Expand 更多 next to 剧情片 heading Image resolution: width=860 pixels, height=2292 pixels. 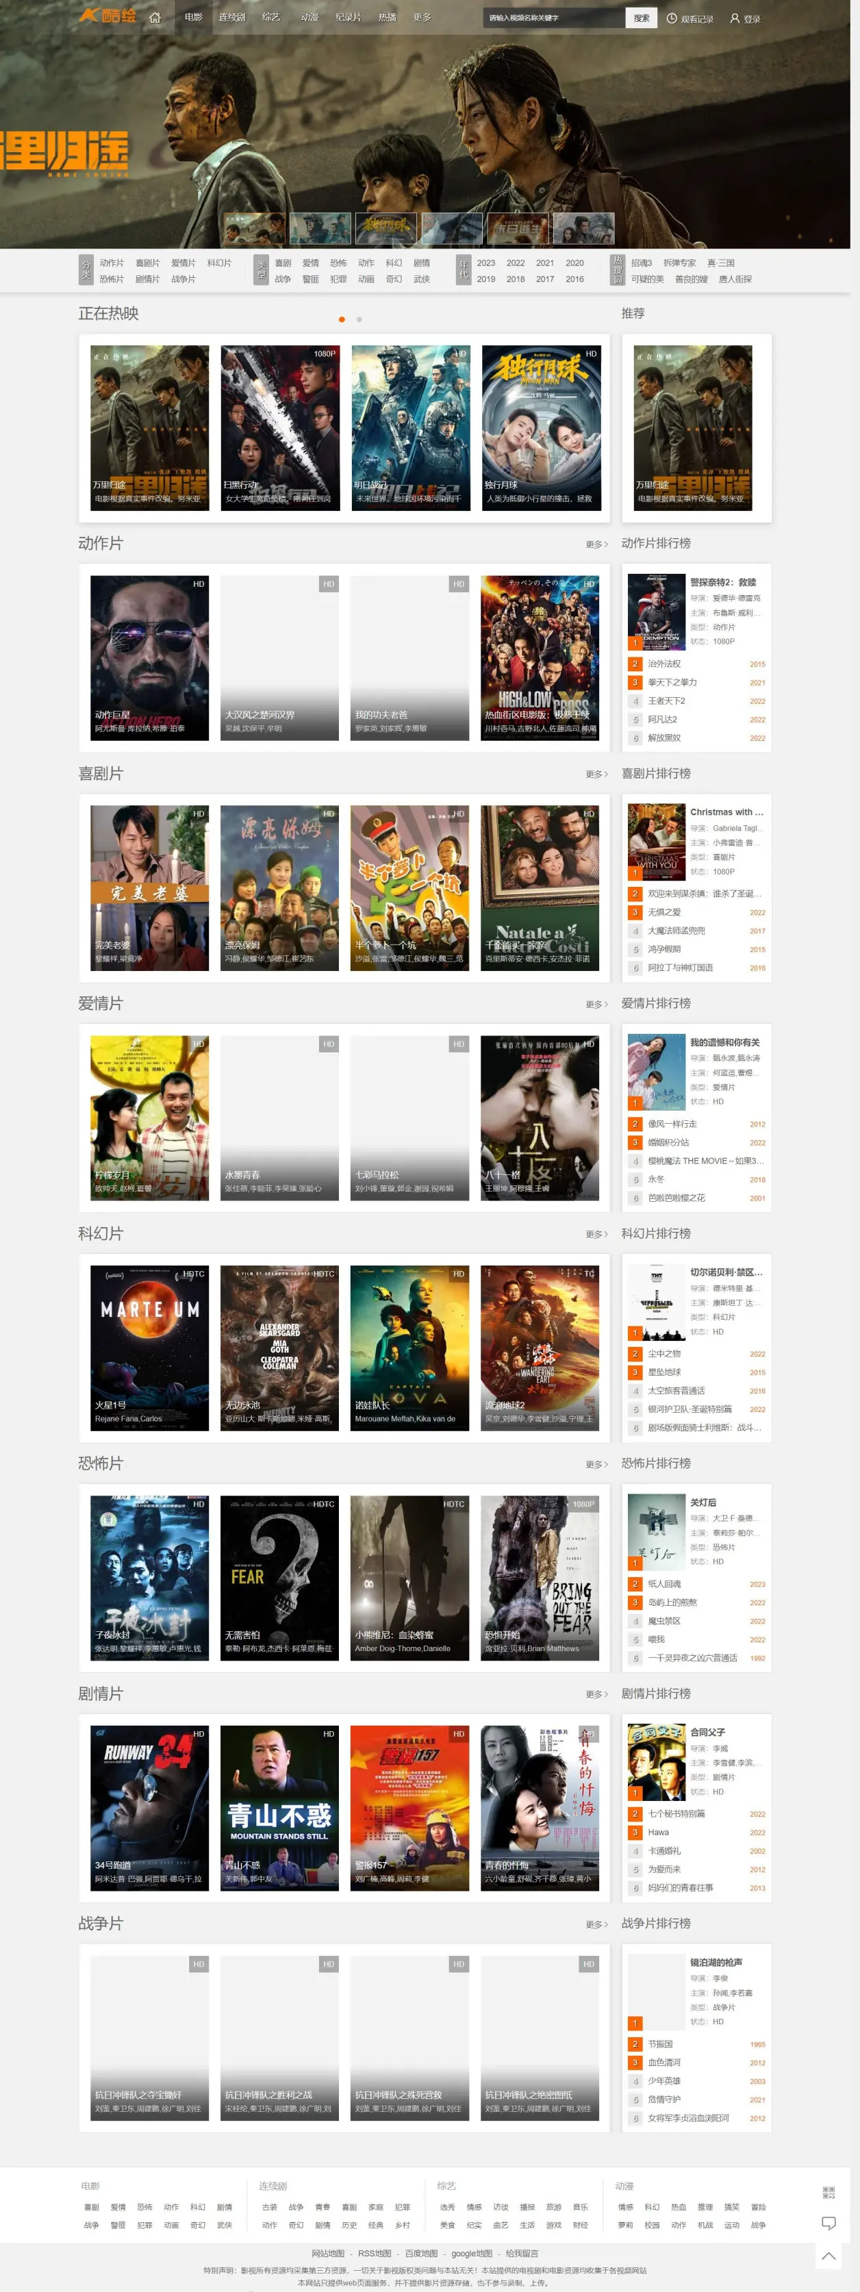(x=597, y=1694)
